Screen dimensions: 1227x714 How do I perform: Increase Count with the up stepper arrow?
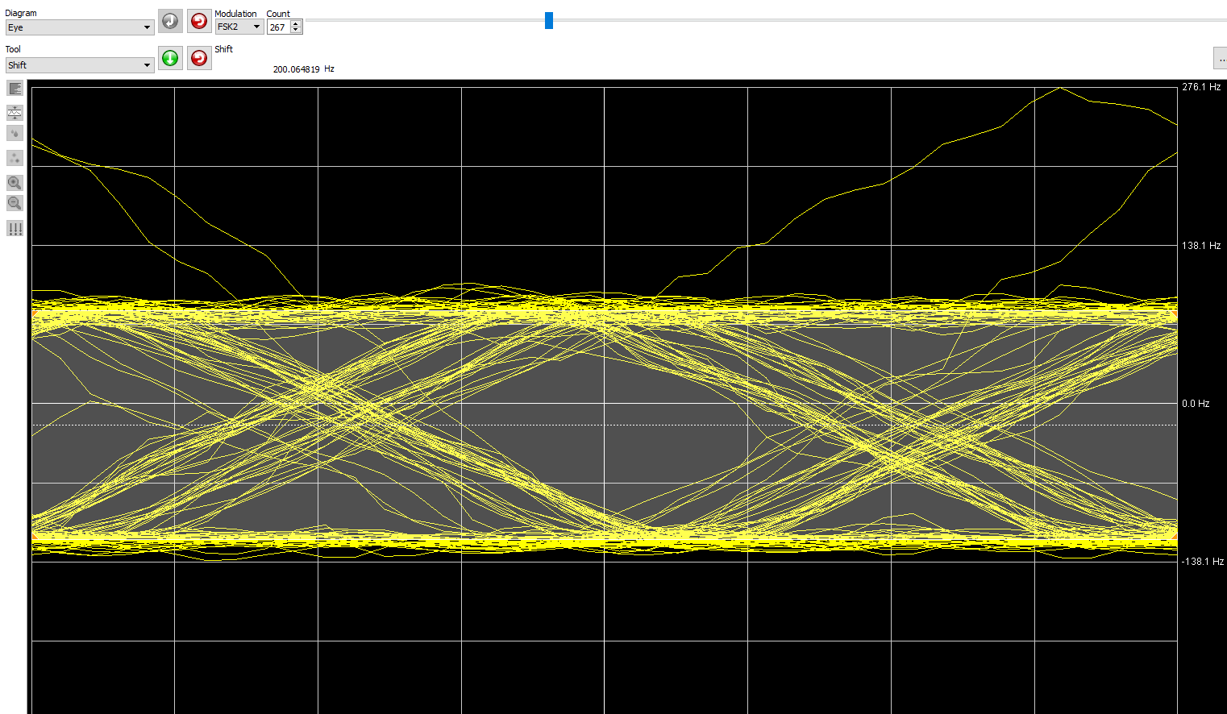click(296, 23)
